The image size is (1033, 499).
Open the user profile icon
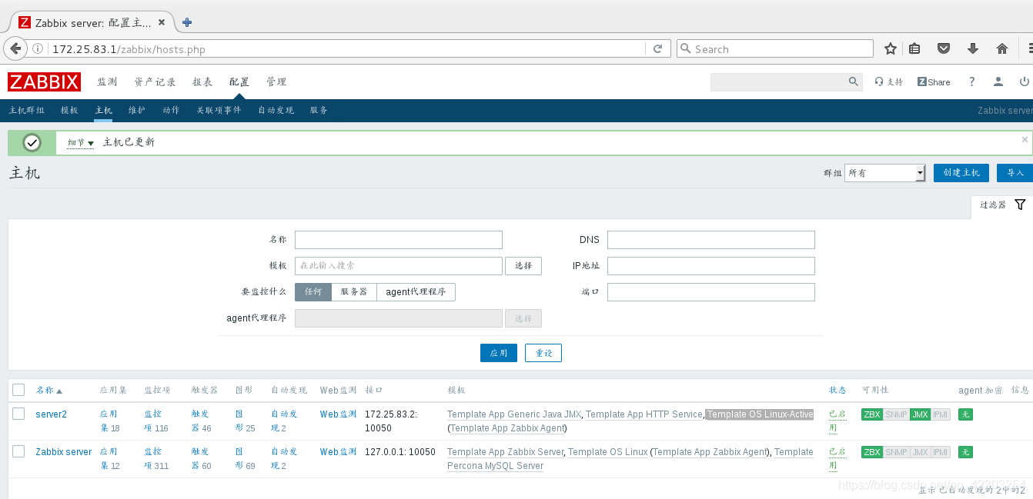998,82
